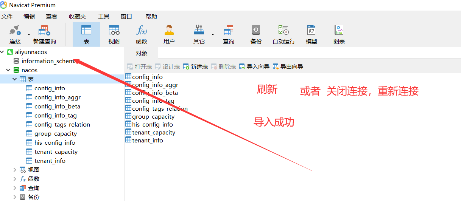Select the nacos database in tree
The width and height of the screenshot is (461, 201).
coord(30,70)
